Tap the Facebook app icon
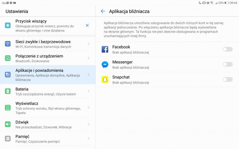The image size is (239, 149). [105, 49]
